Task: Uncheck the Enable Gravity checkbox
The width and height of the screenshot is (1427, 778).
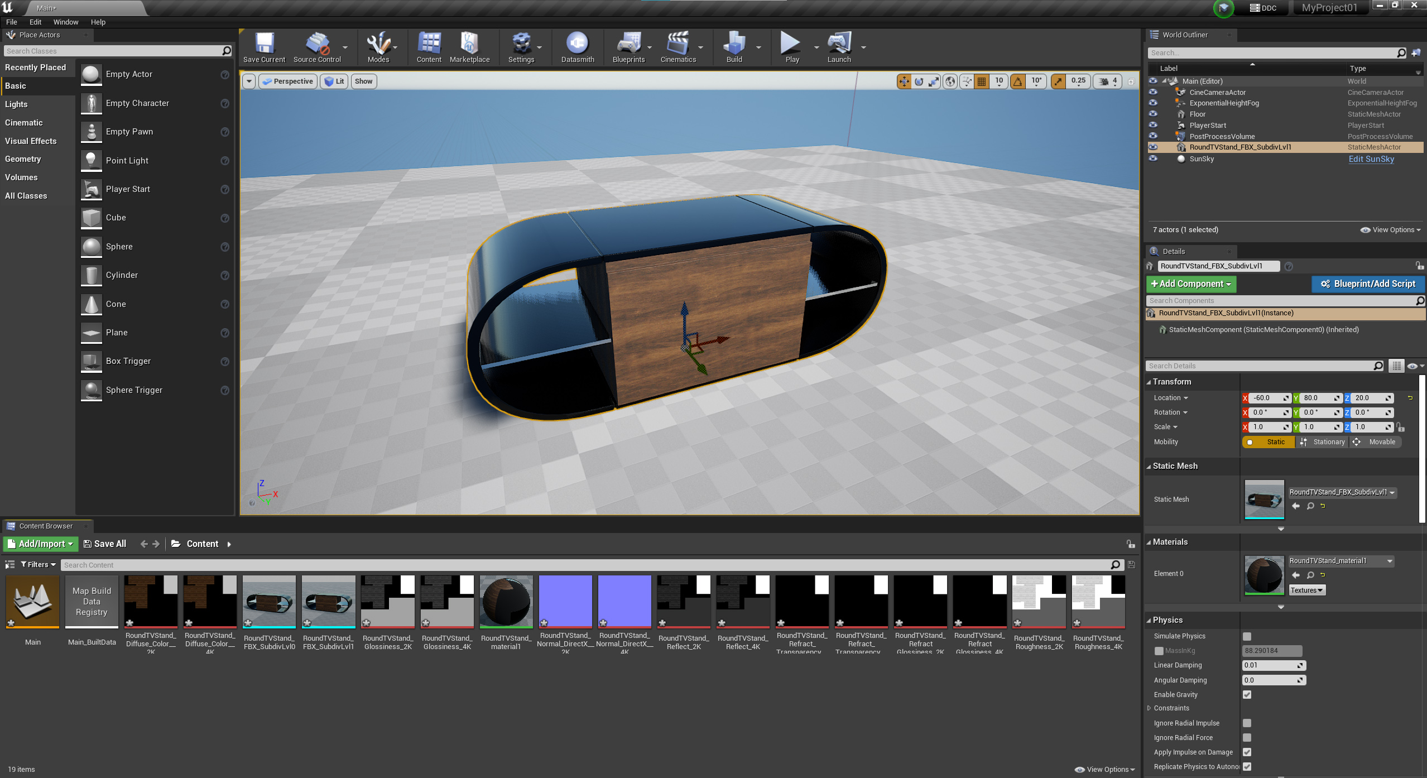Action: (1247, 695)
